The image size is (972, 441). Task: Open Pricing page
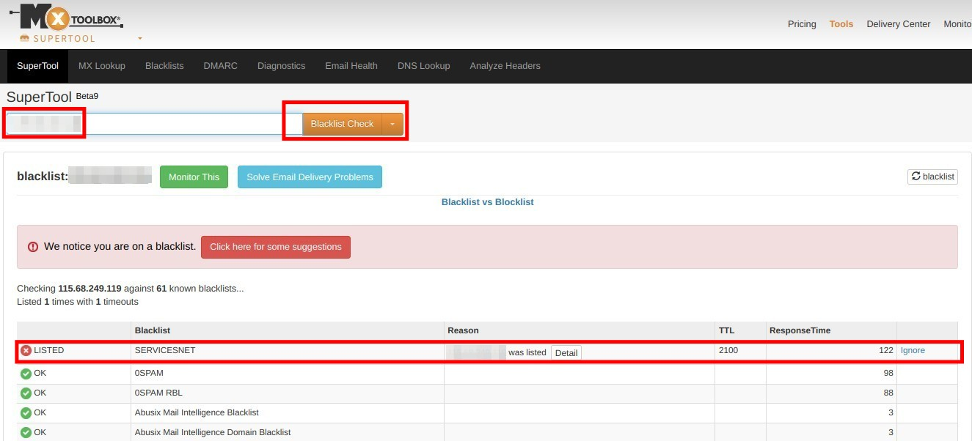point(802,24)
